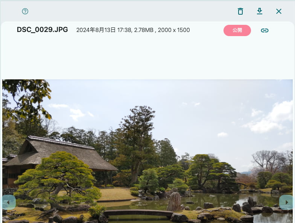Open the help question mark icon
Image resolution: width=295 pixels, height=223 pixels.
coord(25,11)
